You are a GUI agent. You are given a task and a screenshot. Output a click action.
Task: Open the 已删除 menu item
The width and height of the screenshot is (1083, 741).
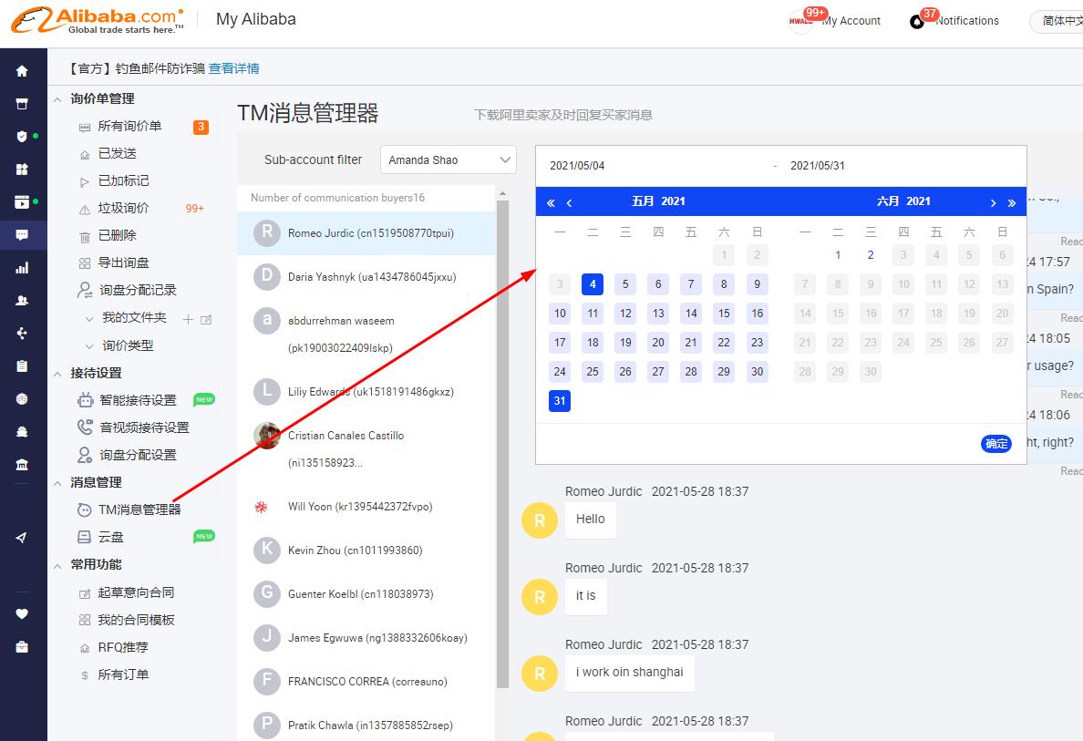pyautogui.click(x=118, y=235)
